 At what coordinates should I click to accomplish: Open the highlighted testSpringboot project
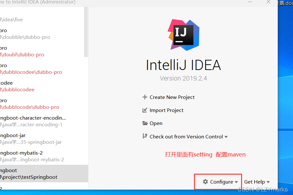coord(44,174)
